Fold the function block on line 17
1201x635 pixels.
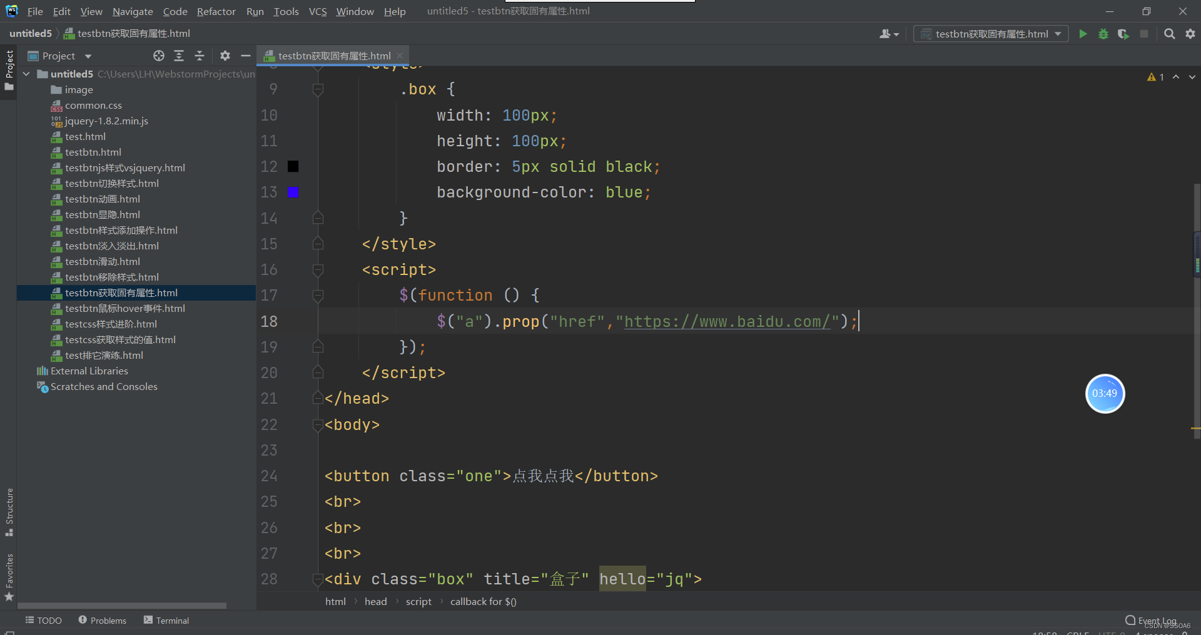[x=318, y=296]
